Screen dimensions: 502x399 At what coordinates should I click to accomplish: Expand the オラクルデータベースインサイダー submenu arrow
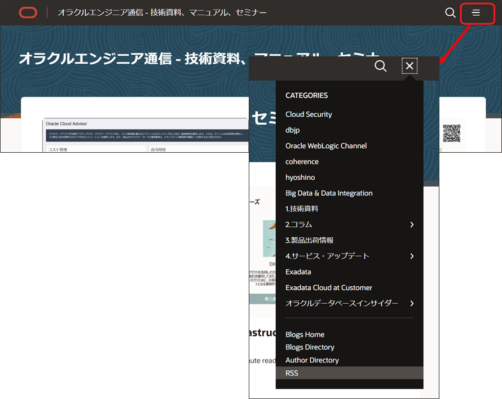pos(412,304)
